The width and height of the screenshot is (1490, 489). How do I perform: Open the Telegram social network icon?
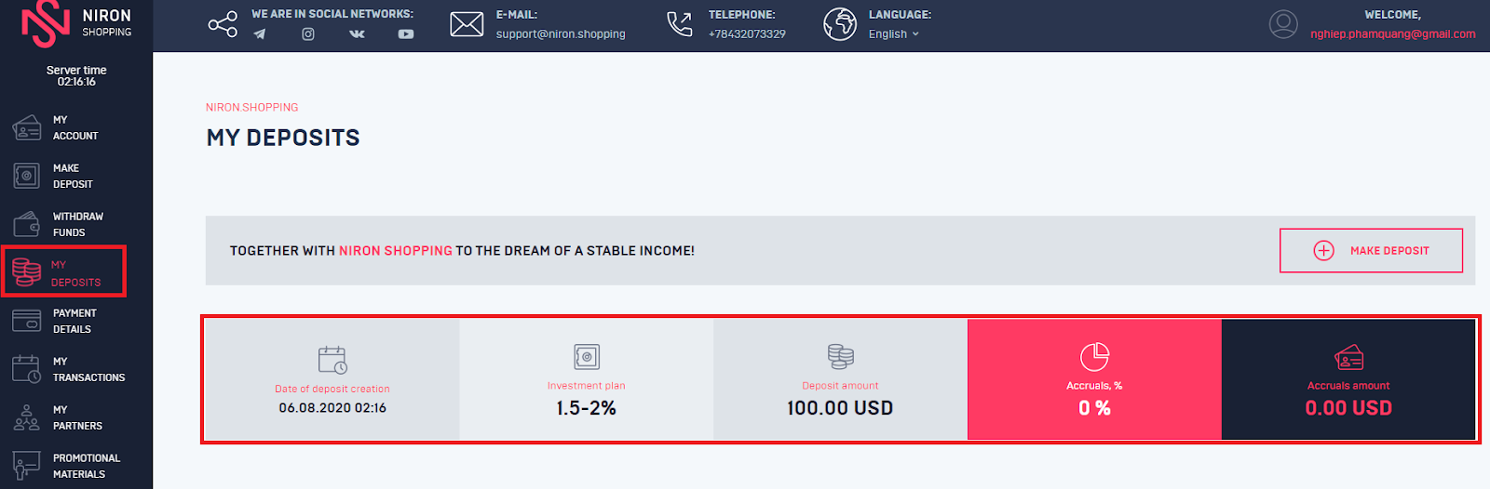click(x=260, y=34)
